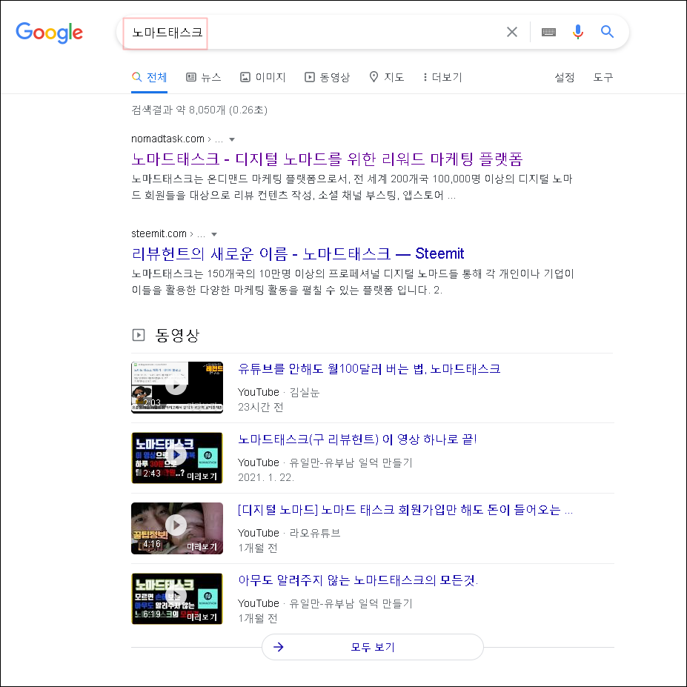Screen dimensions: 687x687
Task: Open the 더보기 menu
Action: click(x=442, y=78)
